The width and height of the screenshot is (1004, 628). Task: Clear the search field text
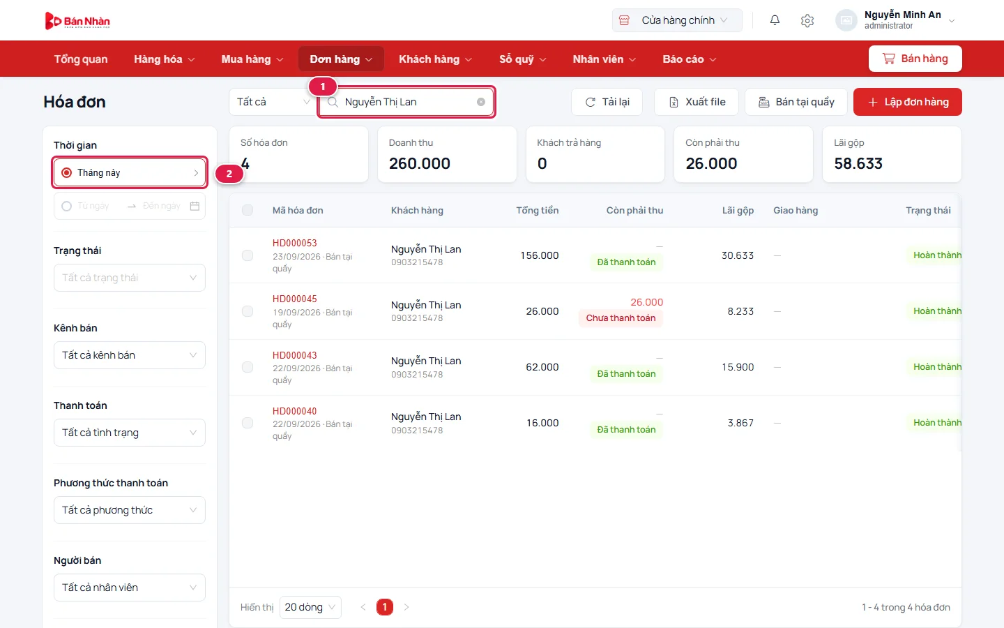click(x=481, y=102)
